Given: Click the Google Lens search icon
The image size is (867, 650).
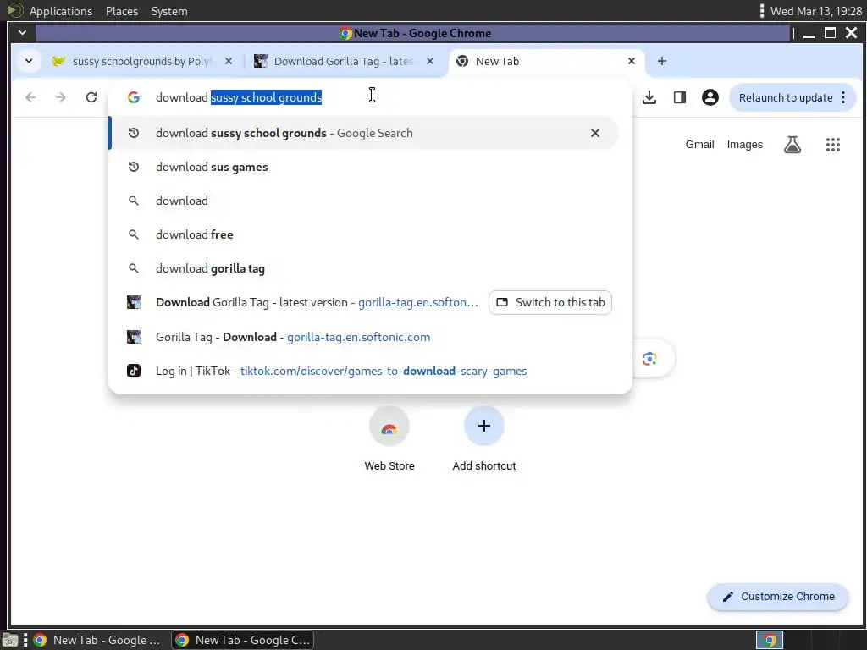Looking at the screenshot, I should (x=649, y=358).
